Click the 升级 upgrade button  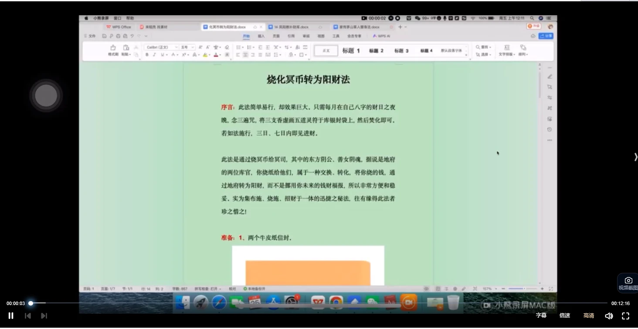(533, 27)
